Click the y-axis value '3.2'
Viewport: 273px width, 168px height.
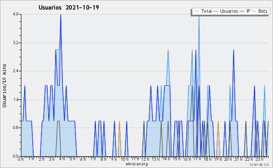coord(15,43)
